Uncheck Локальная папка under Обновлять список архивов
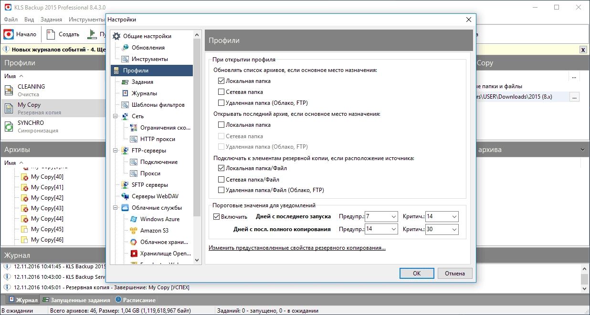The image size is (590, 315). [x=221, y=81]
